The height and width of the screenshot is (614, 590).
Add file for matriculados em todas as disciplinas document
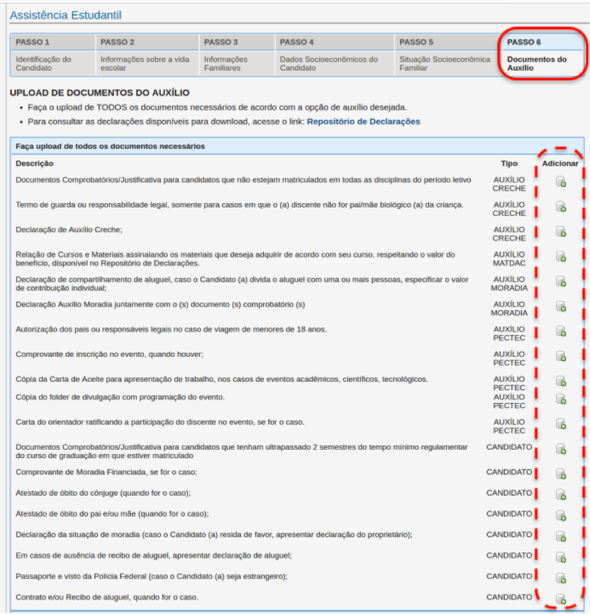[x=561, y=182]
